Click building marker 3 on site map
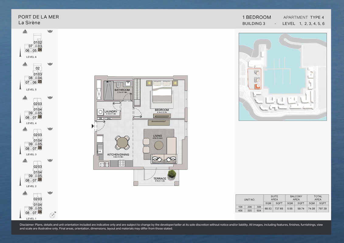Viewport: 344px width, 243px height. coord(258,86)
